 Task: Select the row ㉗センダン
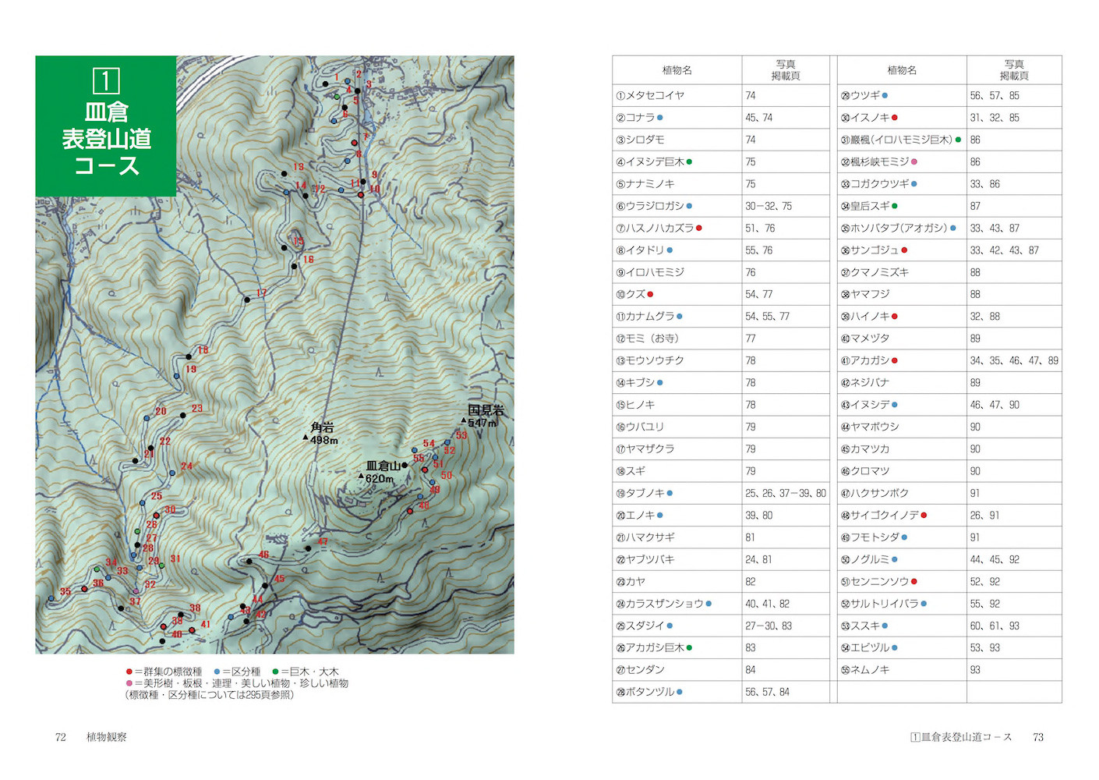(721, 670)
